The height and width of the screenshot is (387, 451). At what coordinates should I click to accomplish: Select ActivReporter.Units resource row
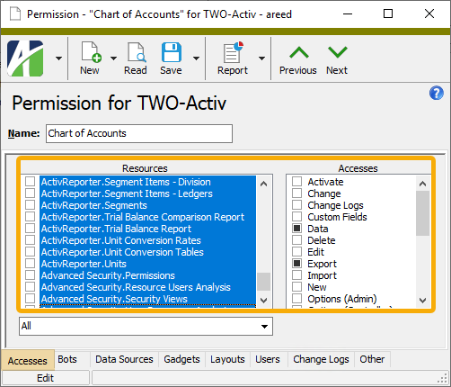148,264
